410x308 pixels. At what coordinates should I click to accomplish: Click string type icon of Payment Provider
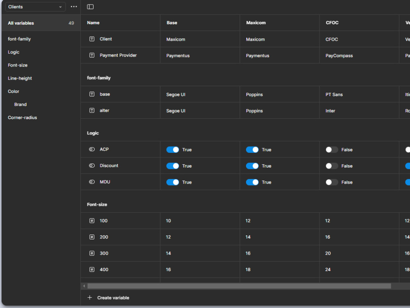[92, 55]
